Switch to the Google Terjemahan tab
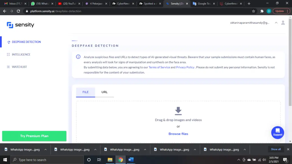 [x=204, y=3]
